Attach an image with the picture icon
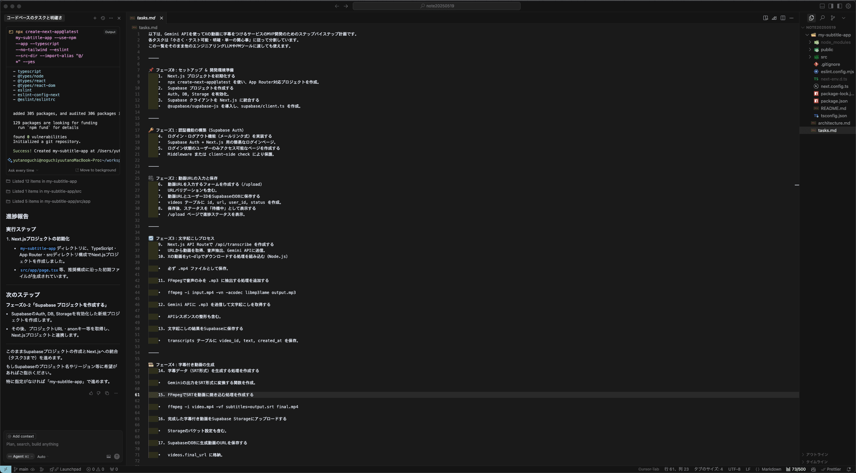856x473 pixels. point(109,457)
